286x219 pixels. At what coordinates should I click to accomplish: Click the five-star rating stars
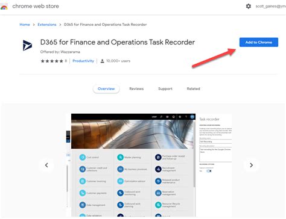(x=52, y=61)
